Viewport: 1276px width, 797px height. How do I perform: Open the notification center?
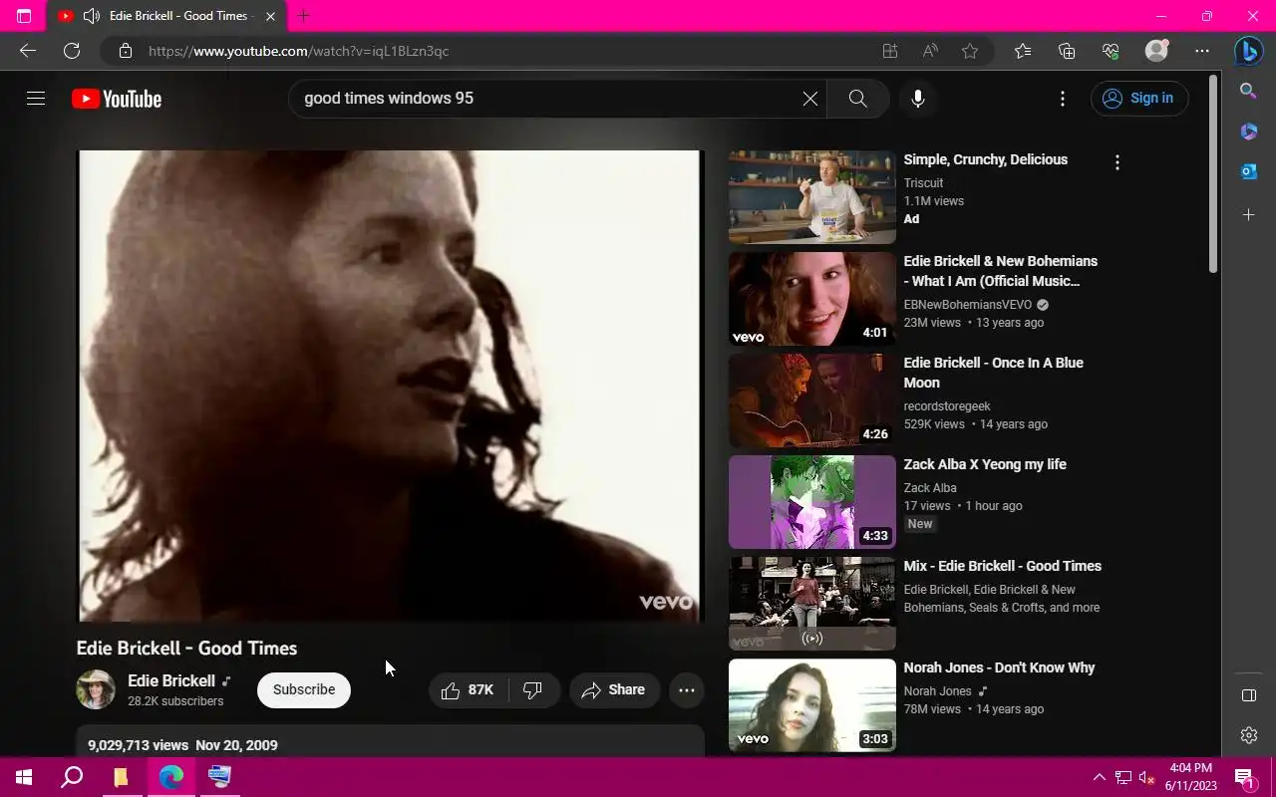coord(1244,777)
